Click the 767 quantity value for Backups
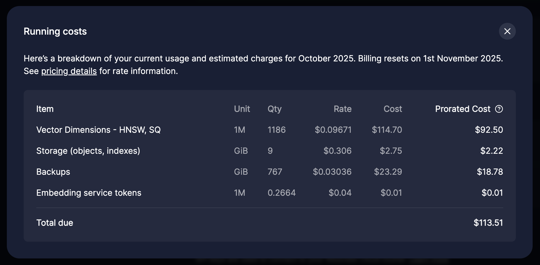Screen dimensions: 540x265 [x=275, y=172]
